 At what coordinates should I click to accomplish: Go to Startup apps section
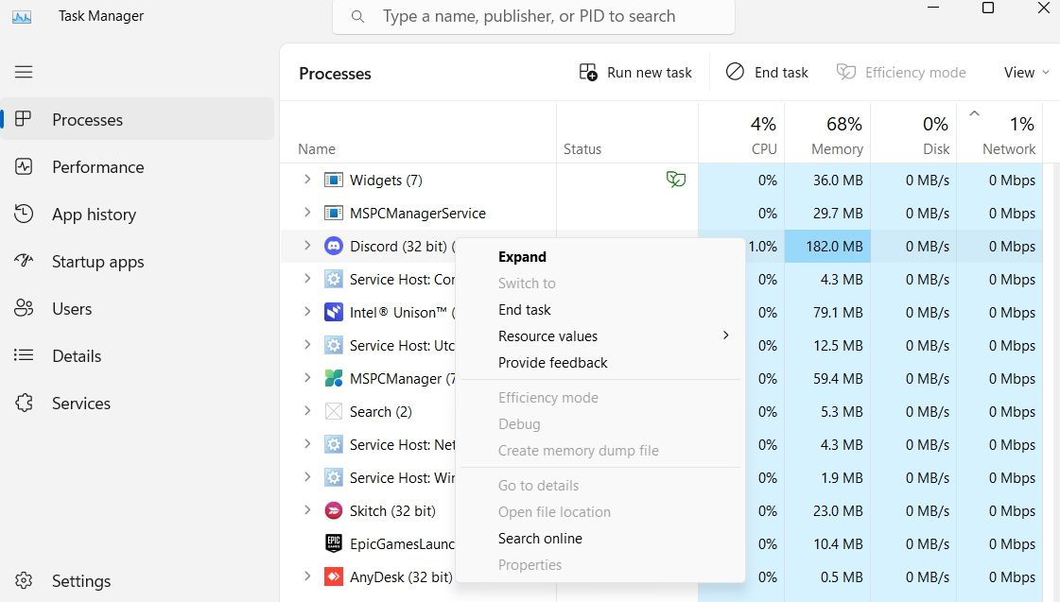pos(97,262)
